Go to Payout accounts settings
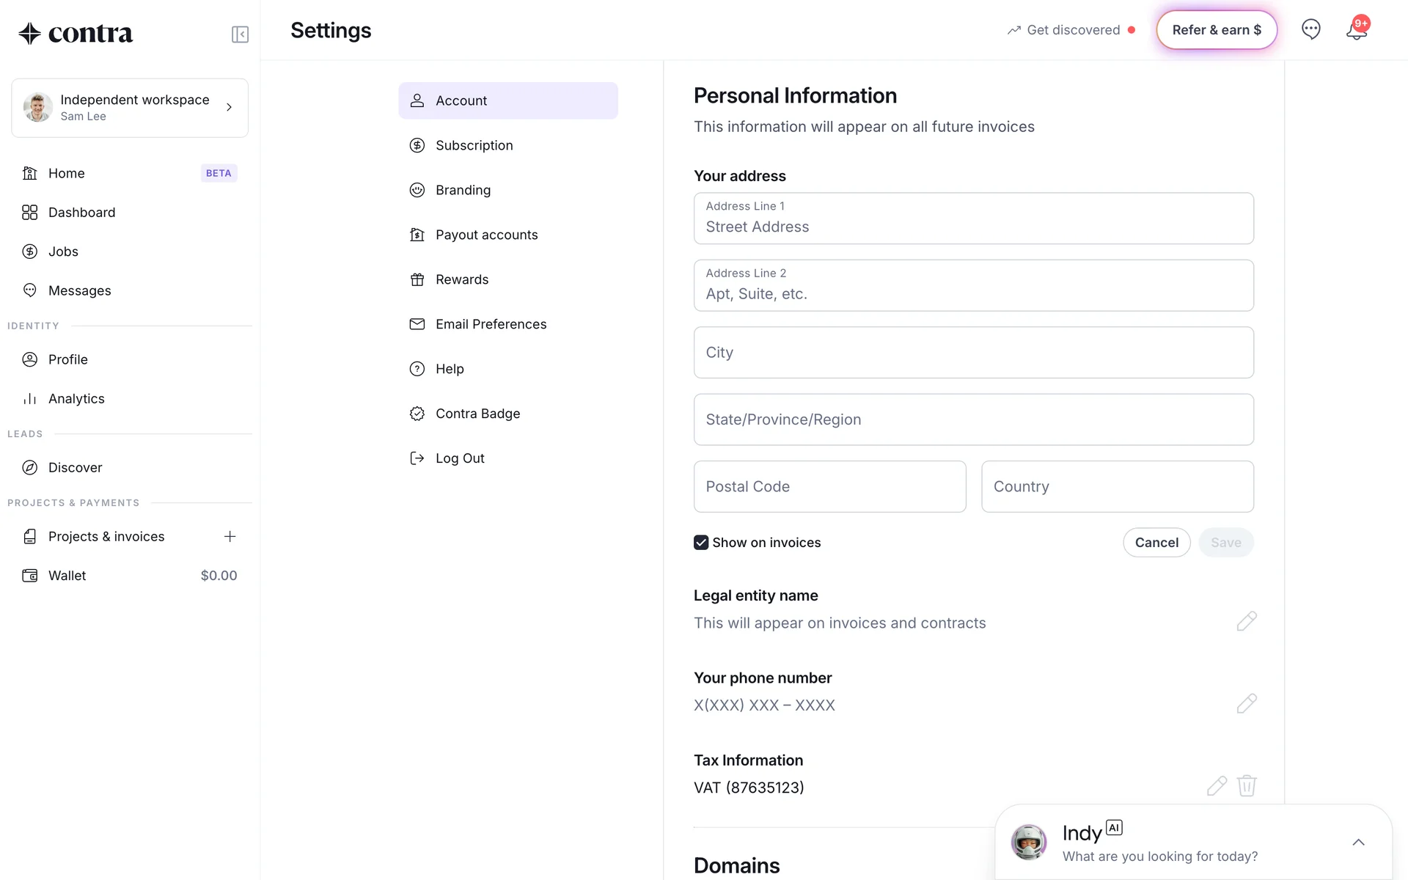The image size is (1408, 880). (486, 235)
